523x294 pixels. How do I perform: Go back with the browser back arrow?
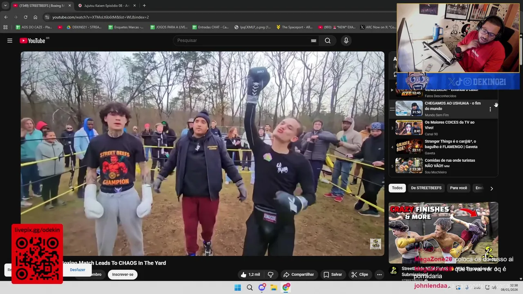[x=6, y=17]
